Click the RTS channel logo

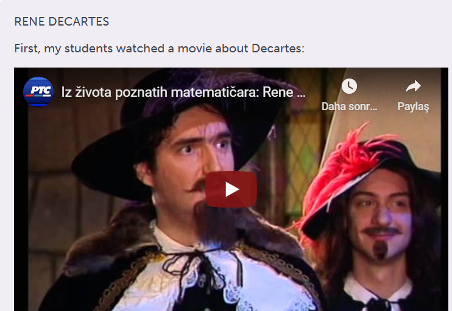coord(38,91)
